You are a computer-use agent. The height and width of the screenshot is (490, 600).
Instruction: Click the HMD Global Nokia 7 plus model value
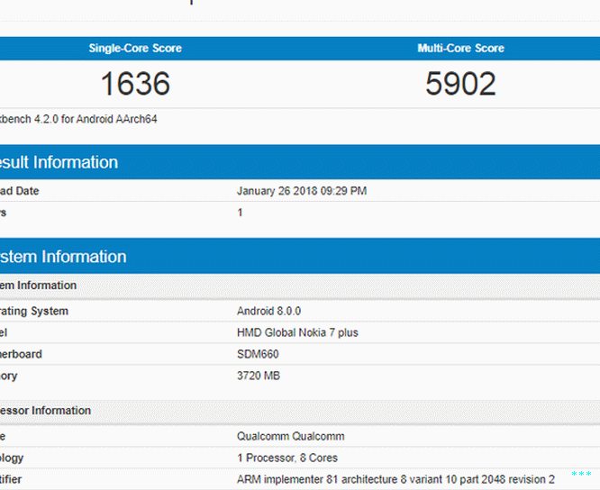(297, 332)
